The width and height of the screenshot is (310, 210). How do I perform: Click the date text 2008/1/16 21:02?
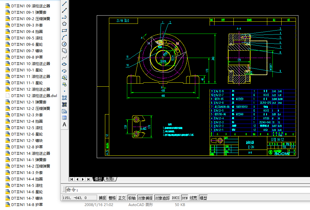99,205
